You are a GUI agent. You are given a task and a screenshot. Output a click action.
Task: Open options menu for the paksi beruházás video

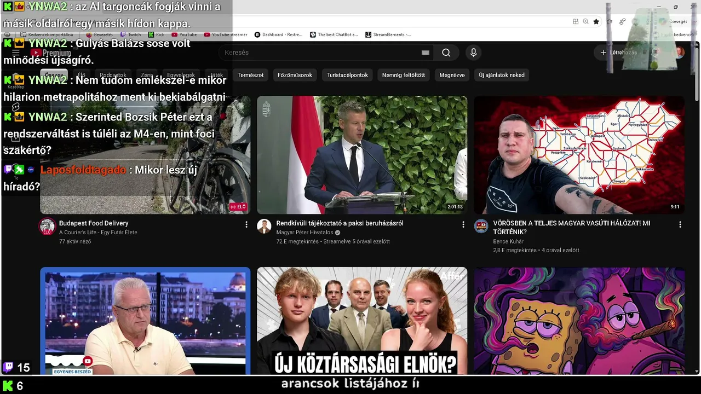click(463, 224)
